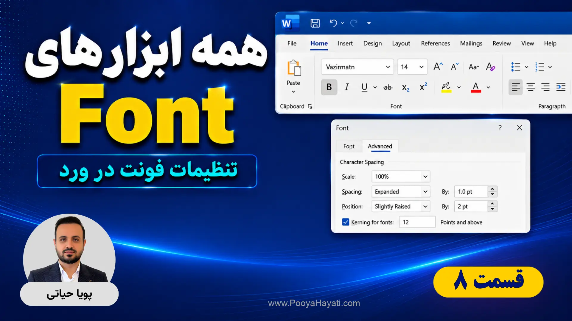This screenshot has width=572, height=321.
Task: Open underline style dropdown arrow
Action: tap(375, 87)
